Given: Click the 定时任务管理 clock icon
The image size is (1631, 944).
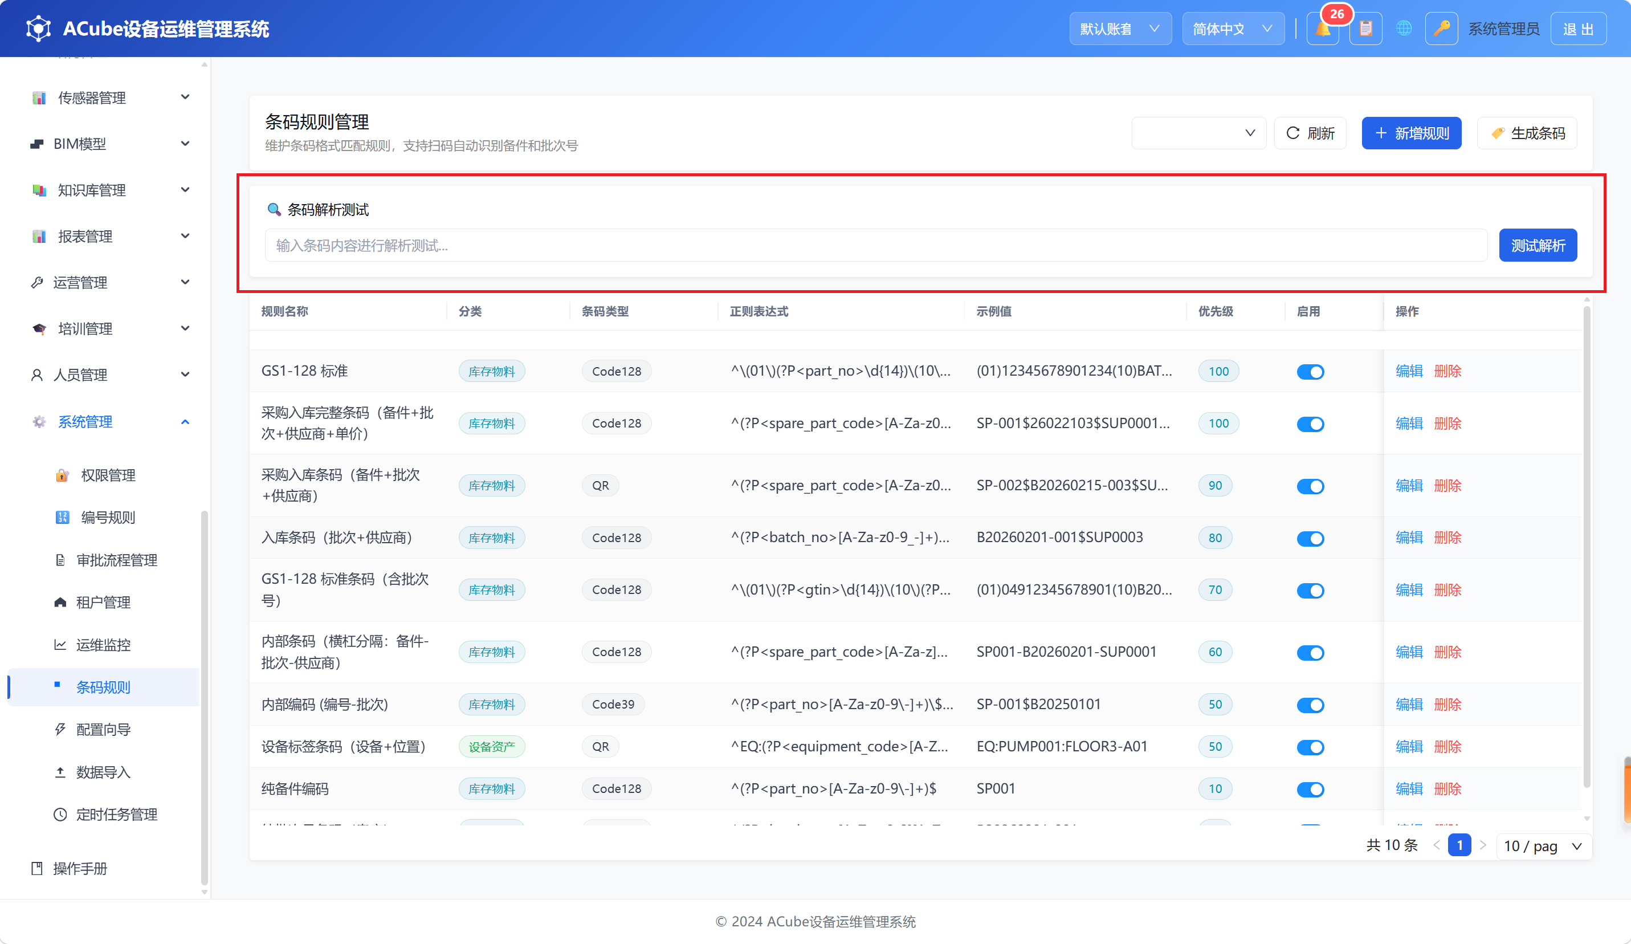Looking at the screenshot, I should point(60,815).
